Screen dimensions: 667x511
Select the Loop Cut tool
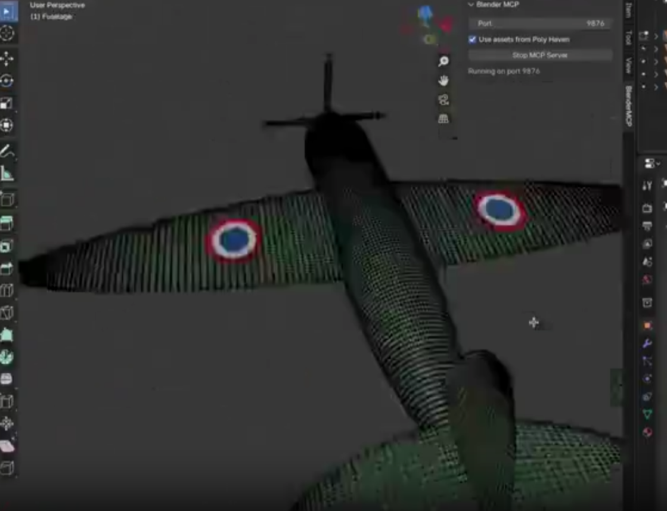7,290
